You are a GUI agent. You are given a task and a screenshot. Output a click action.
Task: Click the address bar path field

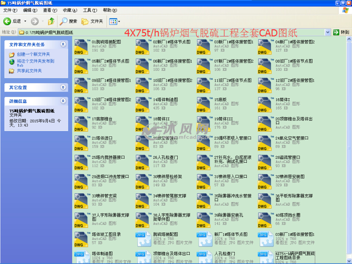[x=172, y=32]
